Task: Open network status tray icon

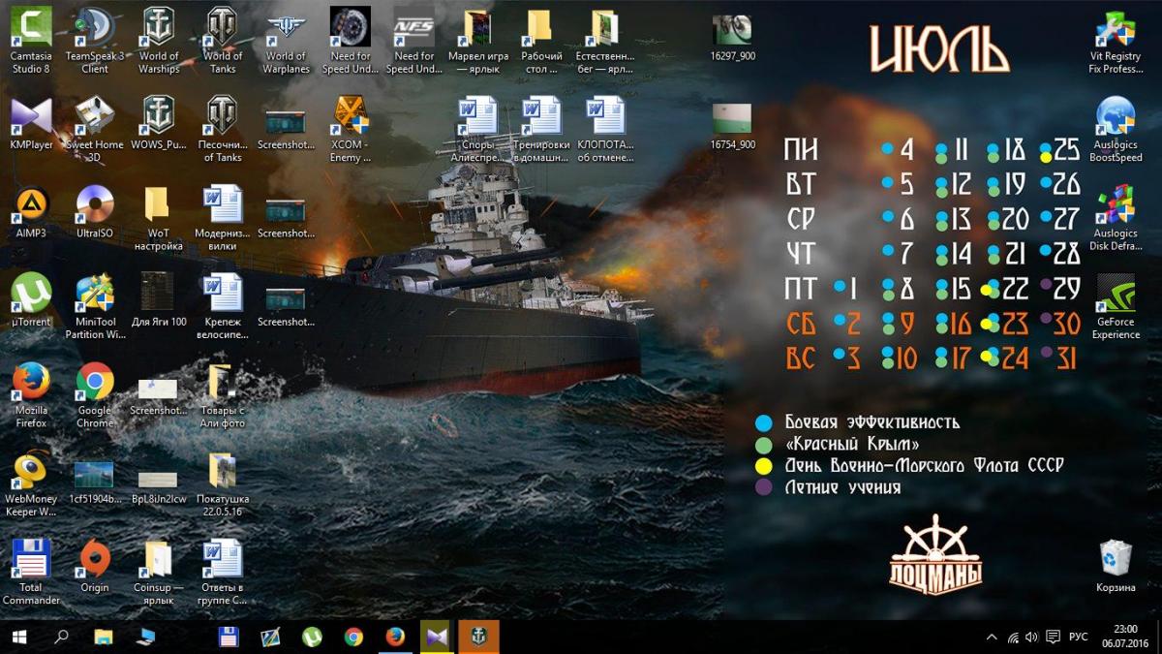Action: point(1013,638)
